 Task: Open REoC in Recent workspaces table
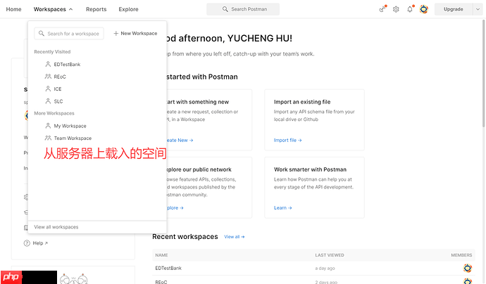(x=161, y=282)
